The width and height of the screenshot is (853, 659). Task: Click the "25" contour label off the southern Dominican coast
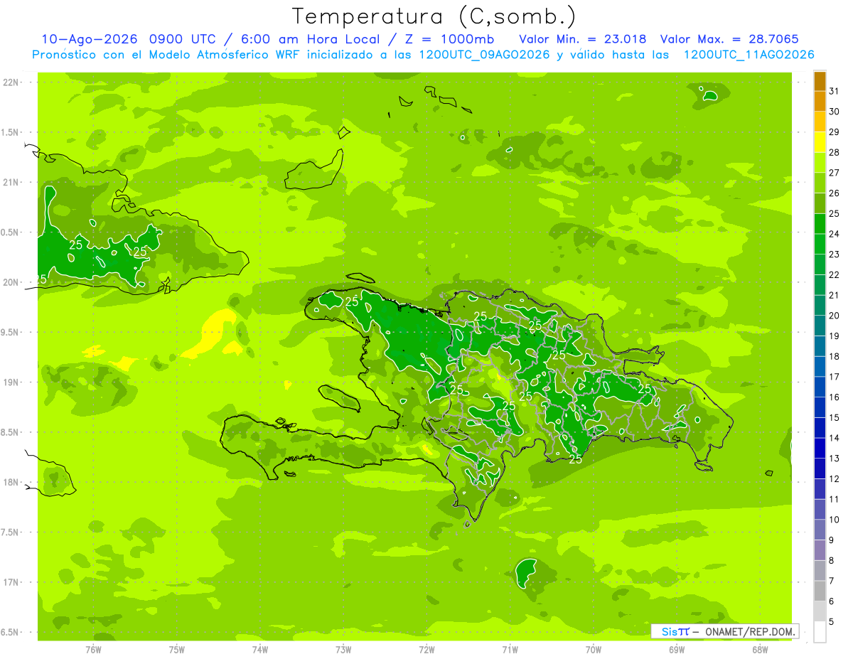[576, 459]
